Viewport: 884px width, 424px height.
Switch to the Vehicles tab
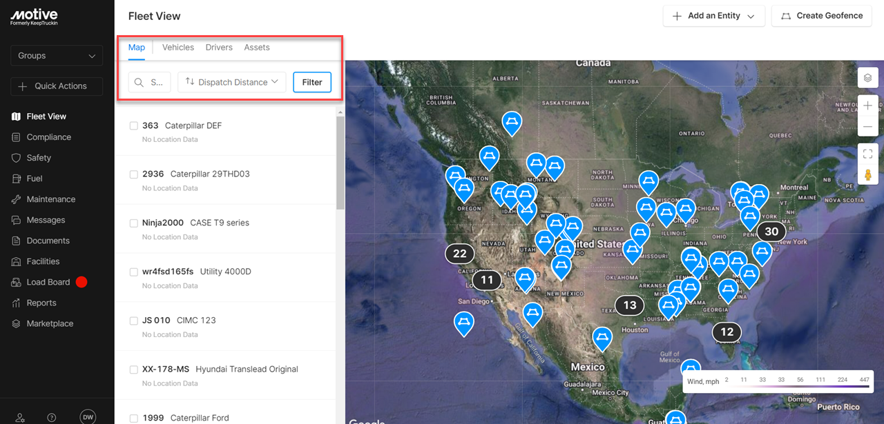177,47
